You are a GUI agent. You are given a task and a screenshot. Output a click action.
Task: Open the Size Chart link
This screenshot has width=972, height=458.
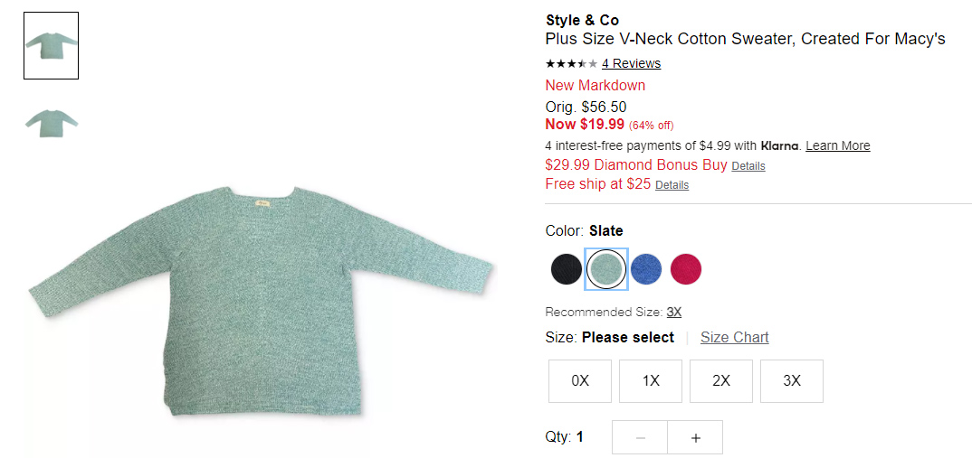pos(734,337)
